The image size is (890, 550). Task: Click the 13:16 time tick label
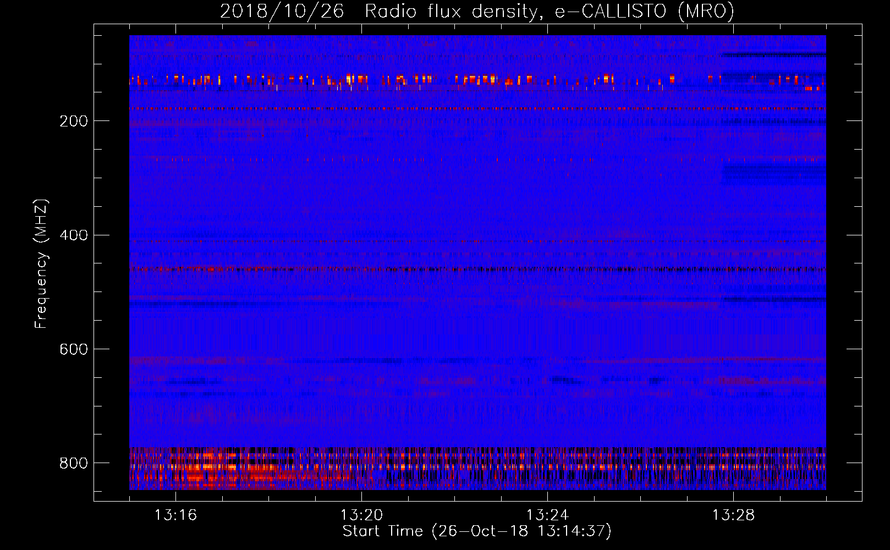175,515
